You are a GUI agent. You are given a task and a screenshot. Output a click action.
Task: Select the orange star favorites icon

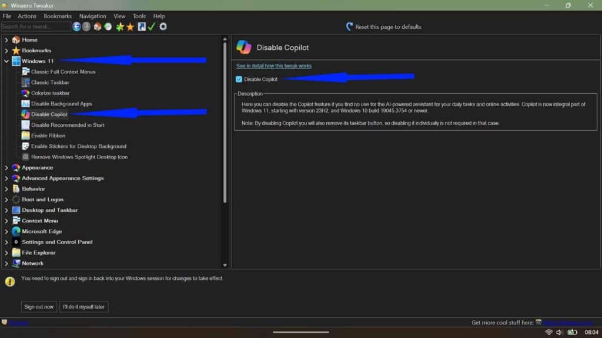(x=130, y=26)
